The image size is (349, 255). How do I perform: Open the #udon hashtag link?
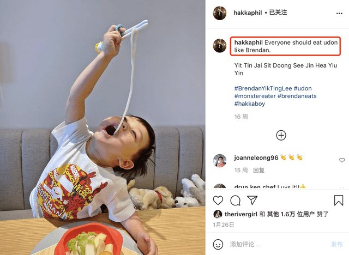(x=303, y=88)
